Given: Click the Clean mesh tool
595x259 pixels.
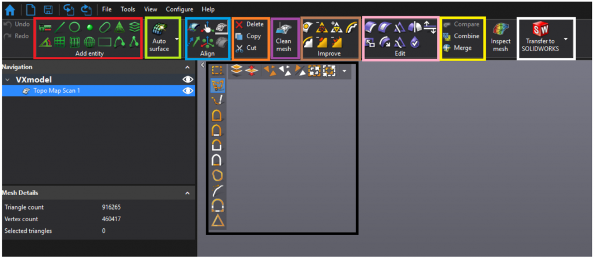Looking at the screenshot, I should point(284,38).
